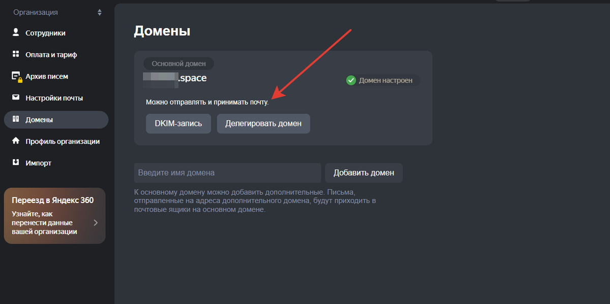Click text Можно отправлять и принимать почту
This screenshot has height=304, width=610.
click(x=207, y=103)
